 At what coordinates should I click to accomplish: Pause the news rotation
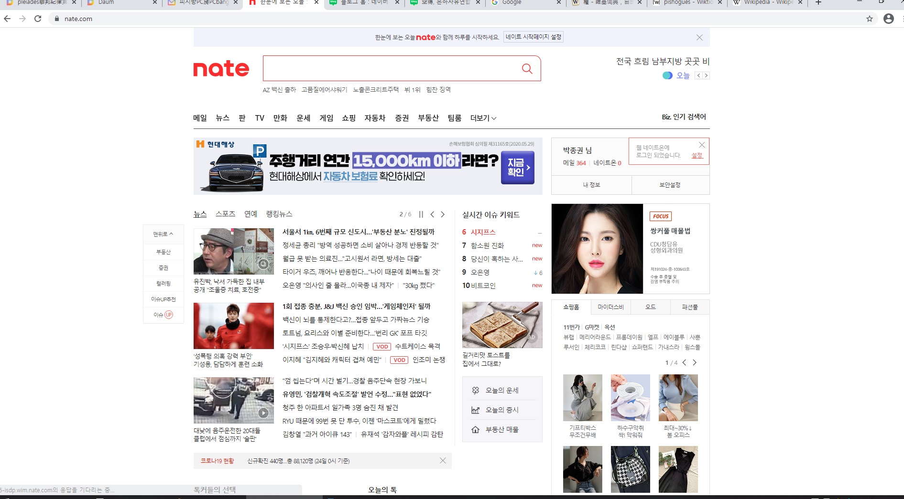click(421, 214)
